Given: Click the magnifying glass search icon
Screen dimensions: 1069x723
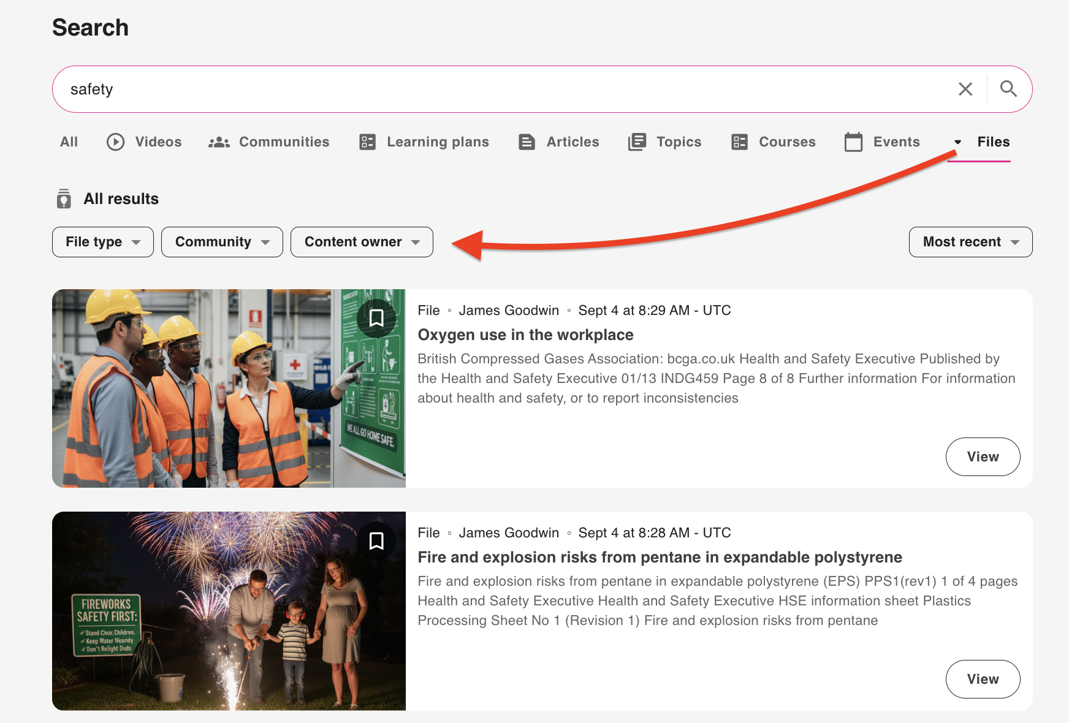Looking at the screenshot, I should tap(1008, 89).
